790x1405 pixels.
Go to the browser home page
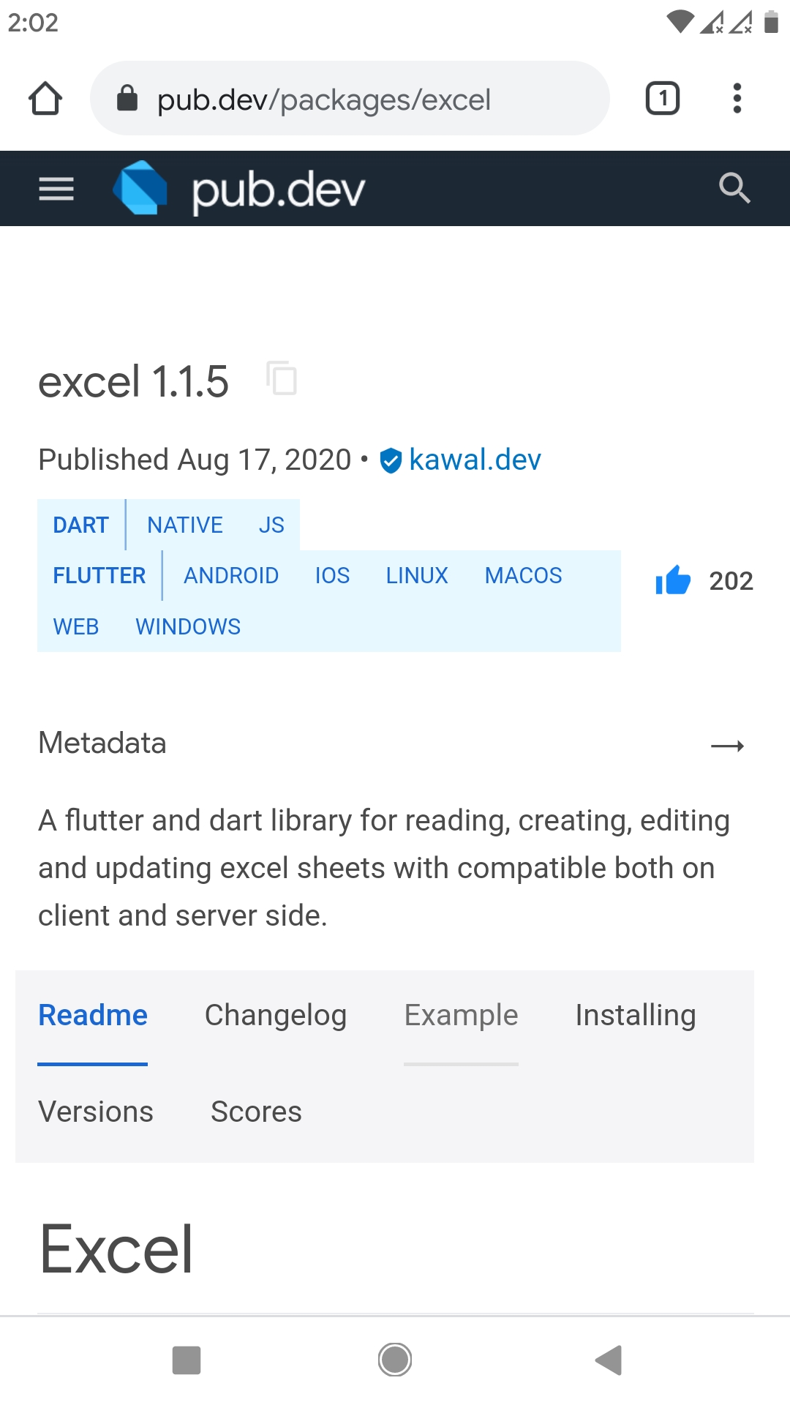point(45,98)
